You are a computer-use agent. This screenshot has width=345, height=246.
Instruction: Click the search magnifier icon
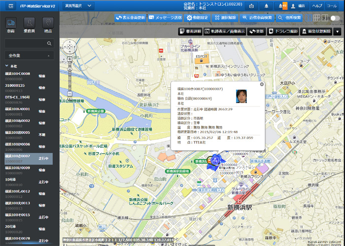click(49, 44)
